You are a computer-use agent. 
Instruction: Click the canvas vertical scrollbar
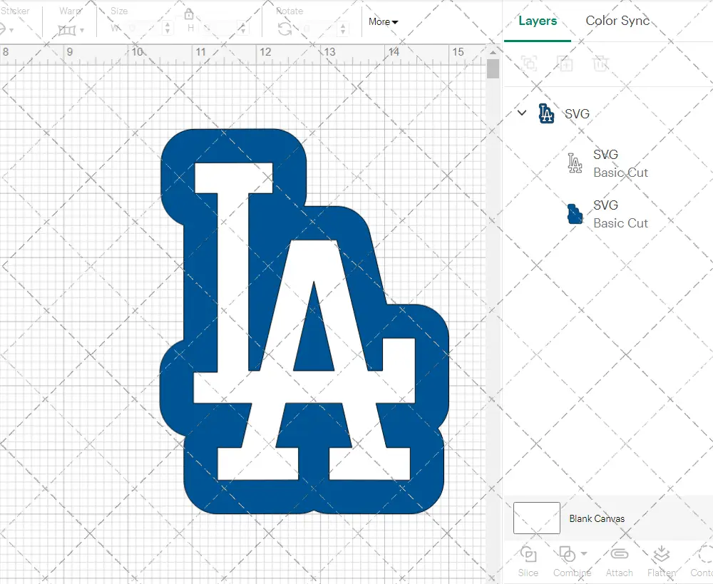493,69
